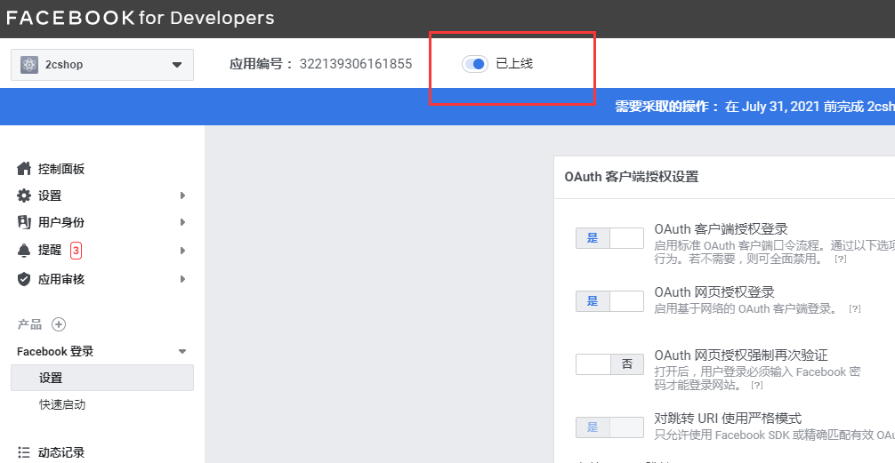Screen dimensions: 895x463
Task: Select the app ID 322139306161855
Action: pyautogui.click(x=356, y=64)
